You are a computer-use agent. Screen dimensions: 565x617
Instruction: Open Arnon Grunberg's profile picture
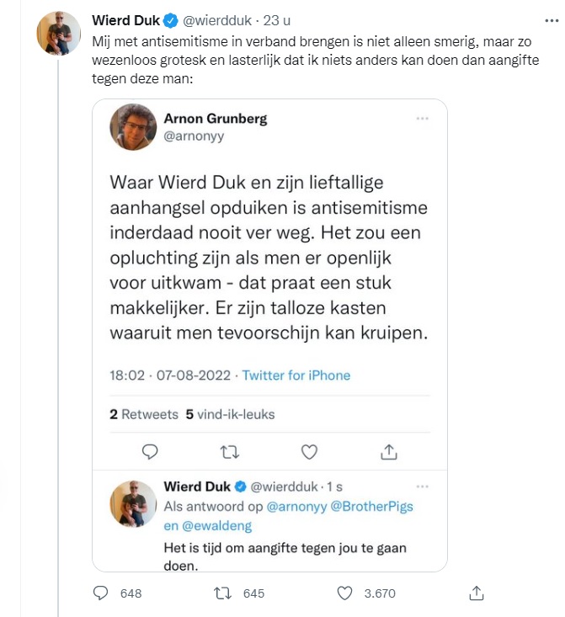[x=134, y=127]
